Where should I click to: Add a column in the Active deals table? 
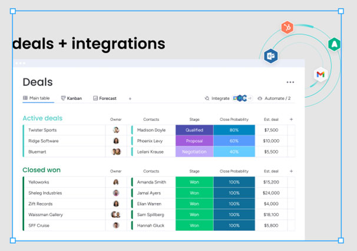click(x=291, y=119)
